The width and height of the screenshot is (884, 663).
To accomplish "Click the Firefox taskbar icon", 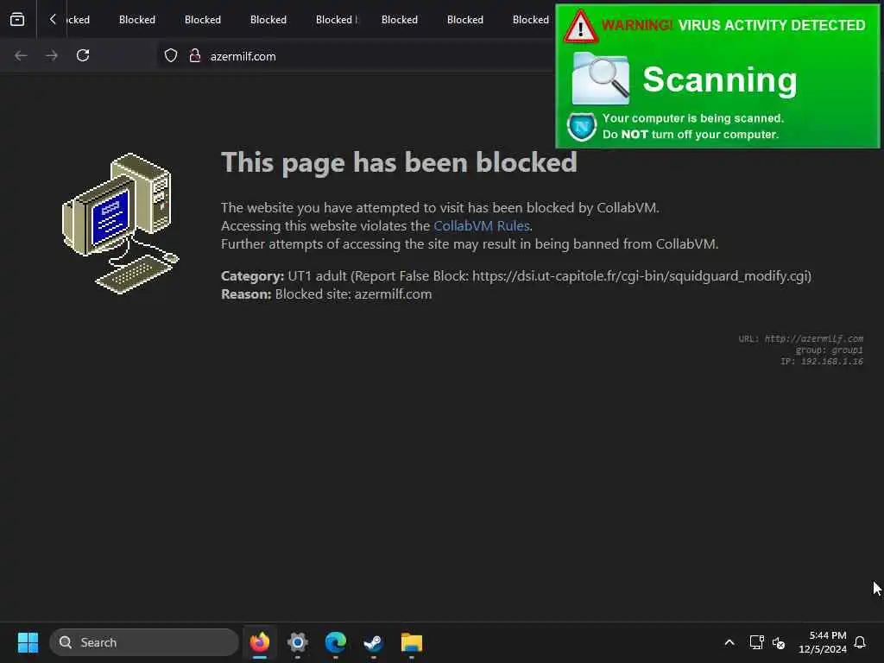I will pos(260,642).
